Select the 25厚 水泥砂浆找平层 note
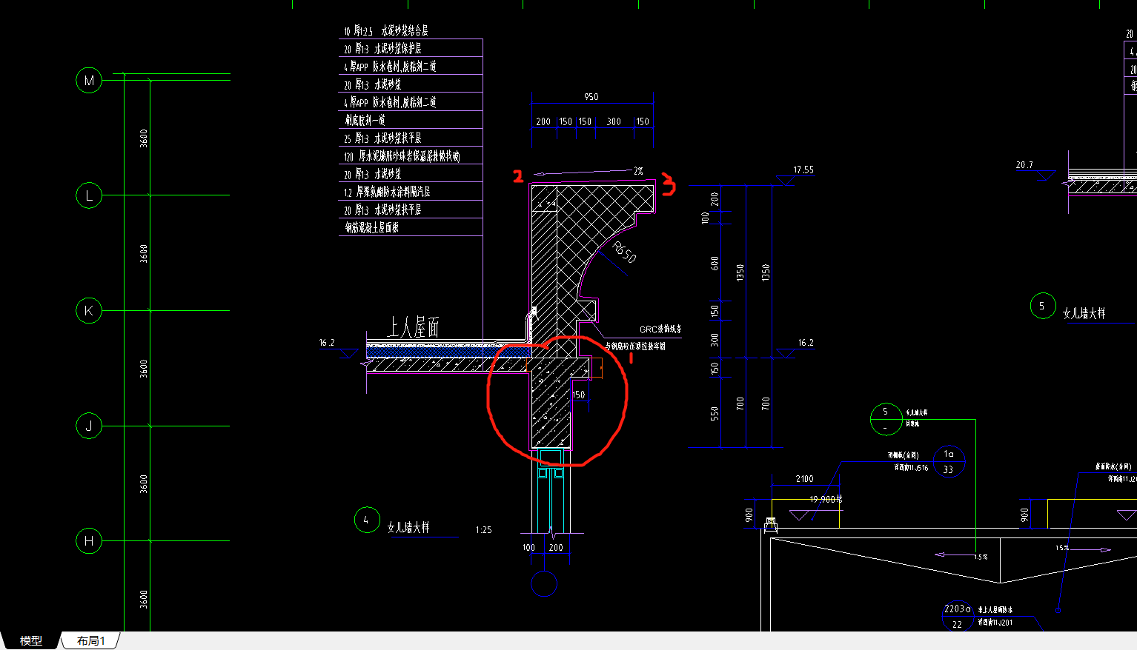 click(382, 138)
